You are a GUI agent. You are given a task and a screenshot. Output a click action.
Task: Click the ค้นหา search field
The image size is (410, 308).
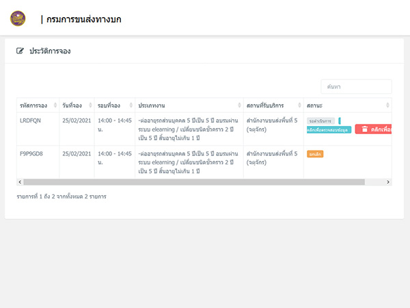[x=356, y=87]
